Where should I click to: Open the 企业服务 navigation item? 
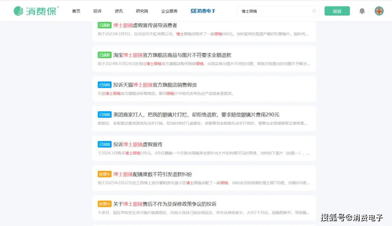pos(169,11)
